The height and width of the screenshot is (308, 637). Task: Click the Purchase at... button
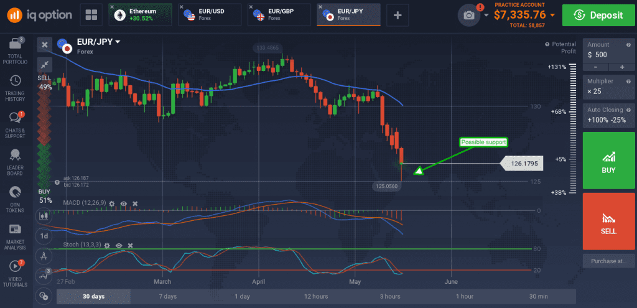(609, 261)
